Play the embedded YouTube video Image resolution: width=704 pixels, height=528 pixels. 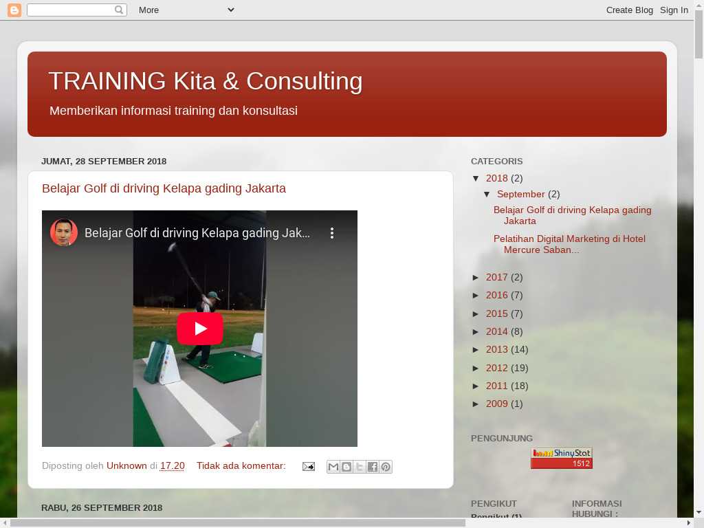coord(200,329)
